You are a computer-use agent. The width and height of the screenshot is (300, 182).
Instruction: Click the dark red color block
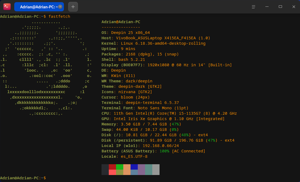[x=112, y=167]
